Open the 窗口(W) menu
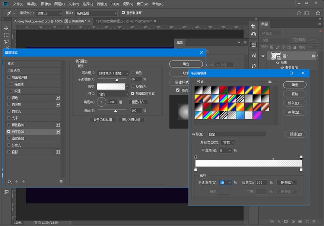 (x=143, y=4)
